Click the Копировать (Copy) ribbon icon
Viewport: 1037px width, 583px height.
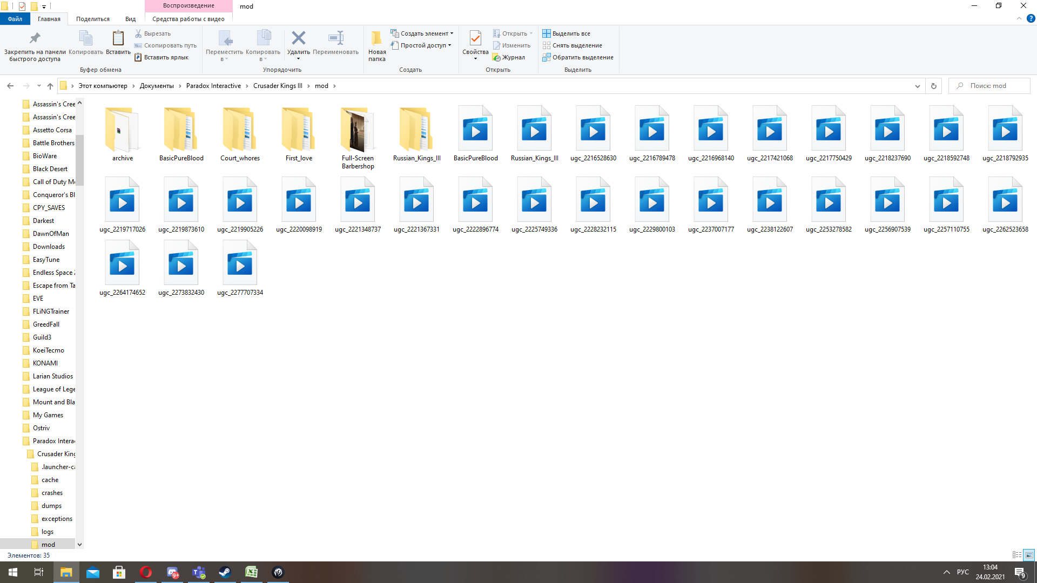(86, 38)
